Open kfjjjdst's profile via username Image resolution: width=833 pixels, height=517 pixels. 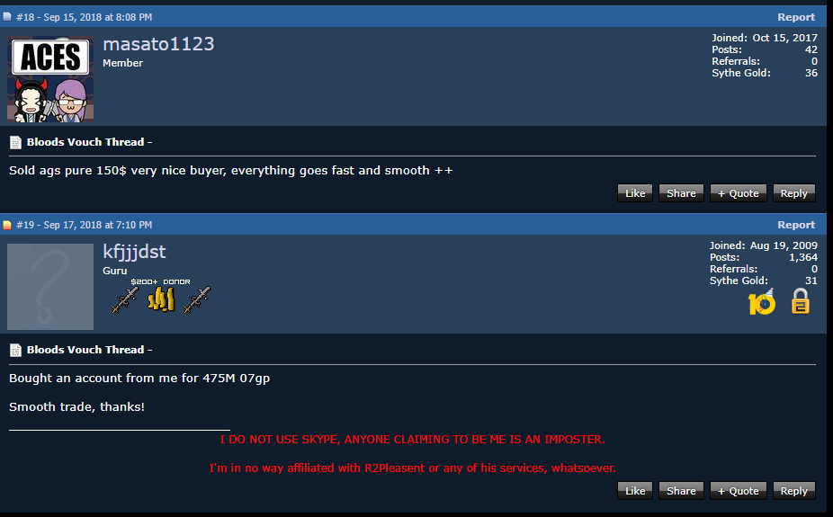pos(134,252)
